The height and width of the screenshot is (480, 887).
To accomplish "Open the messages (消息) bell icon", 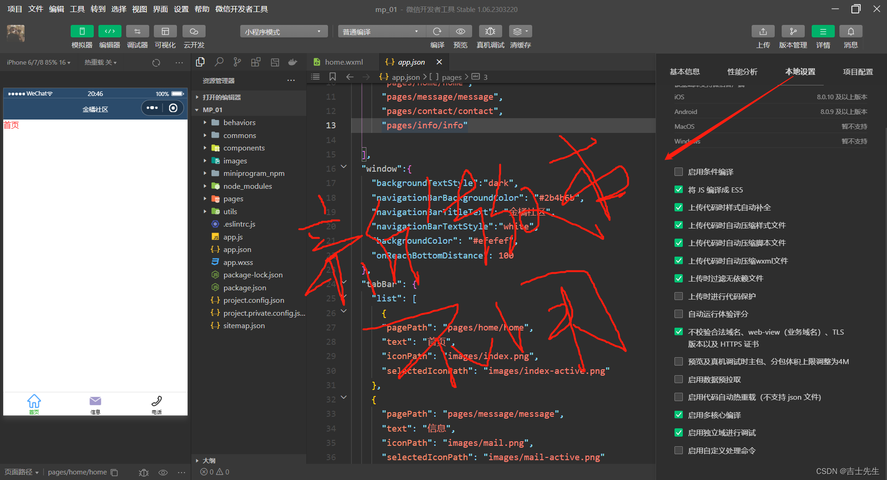I will point(851,31).
